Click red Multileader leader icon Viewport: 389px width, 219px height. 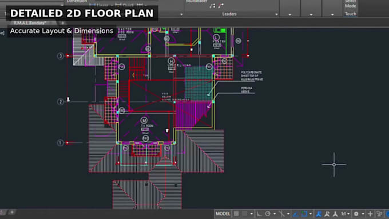221,6
